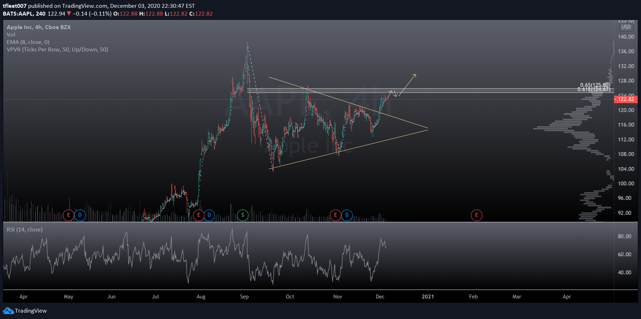Screen dimensions: 641x319
Task: Click the May label on the time axis
Action: pyautogui.click(x=69, y=297)
